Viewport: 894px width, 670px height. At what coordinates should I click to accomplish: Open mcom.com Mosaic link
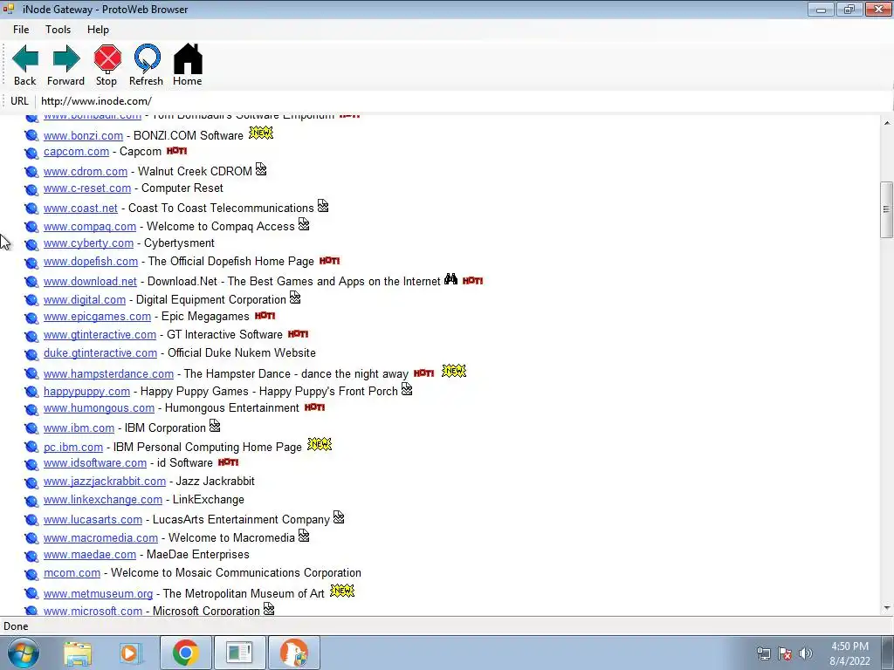tap(72, 572)
